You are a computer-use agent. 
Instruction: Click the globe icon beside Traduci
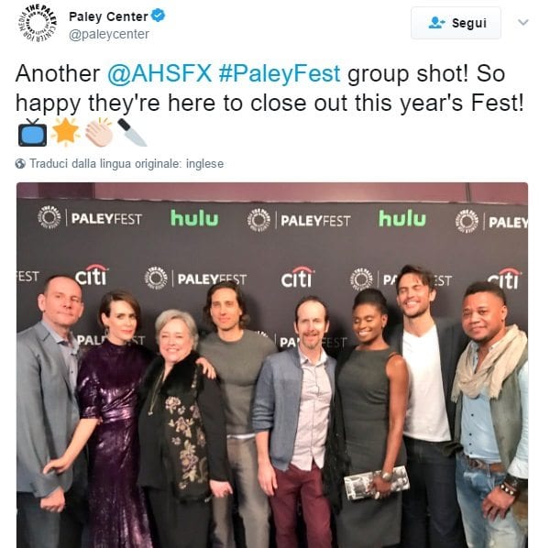point(20,163)
